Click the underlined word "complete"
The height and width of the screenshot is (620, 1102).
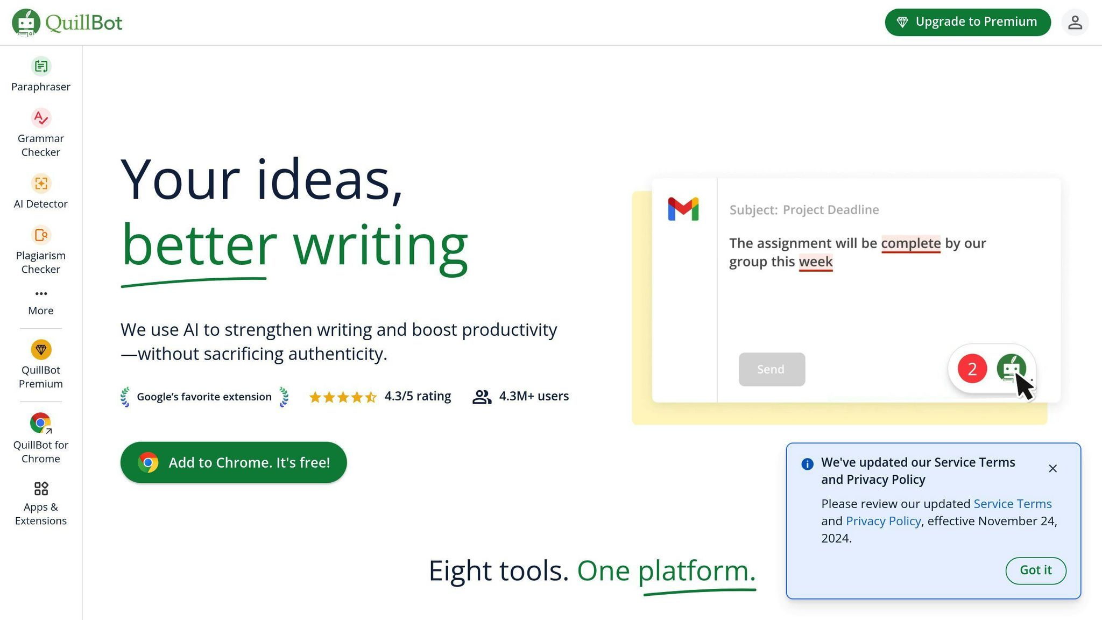(910, 243)
